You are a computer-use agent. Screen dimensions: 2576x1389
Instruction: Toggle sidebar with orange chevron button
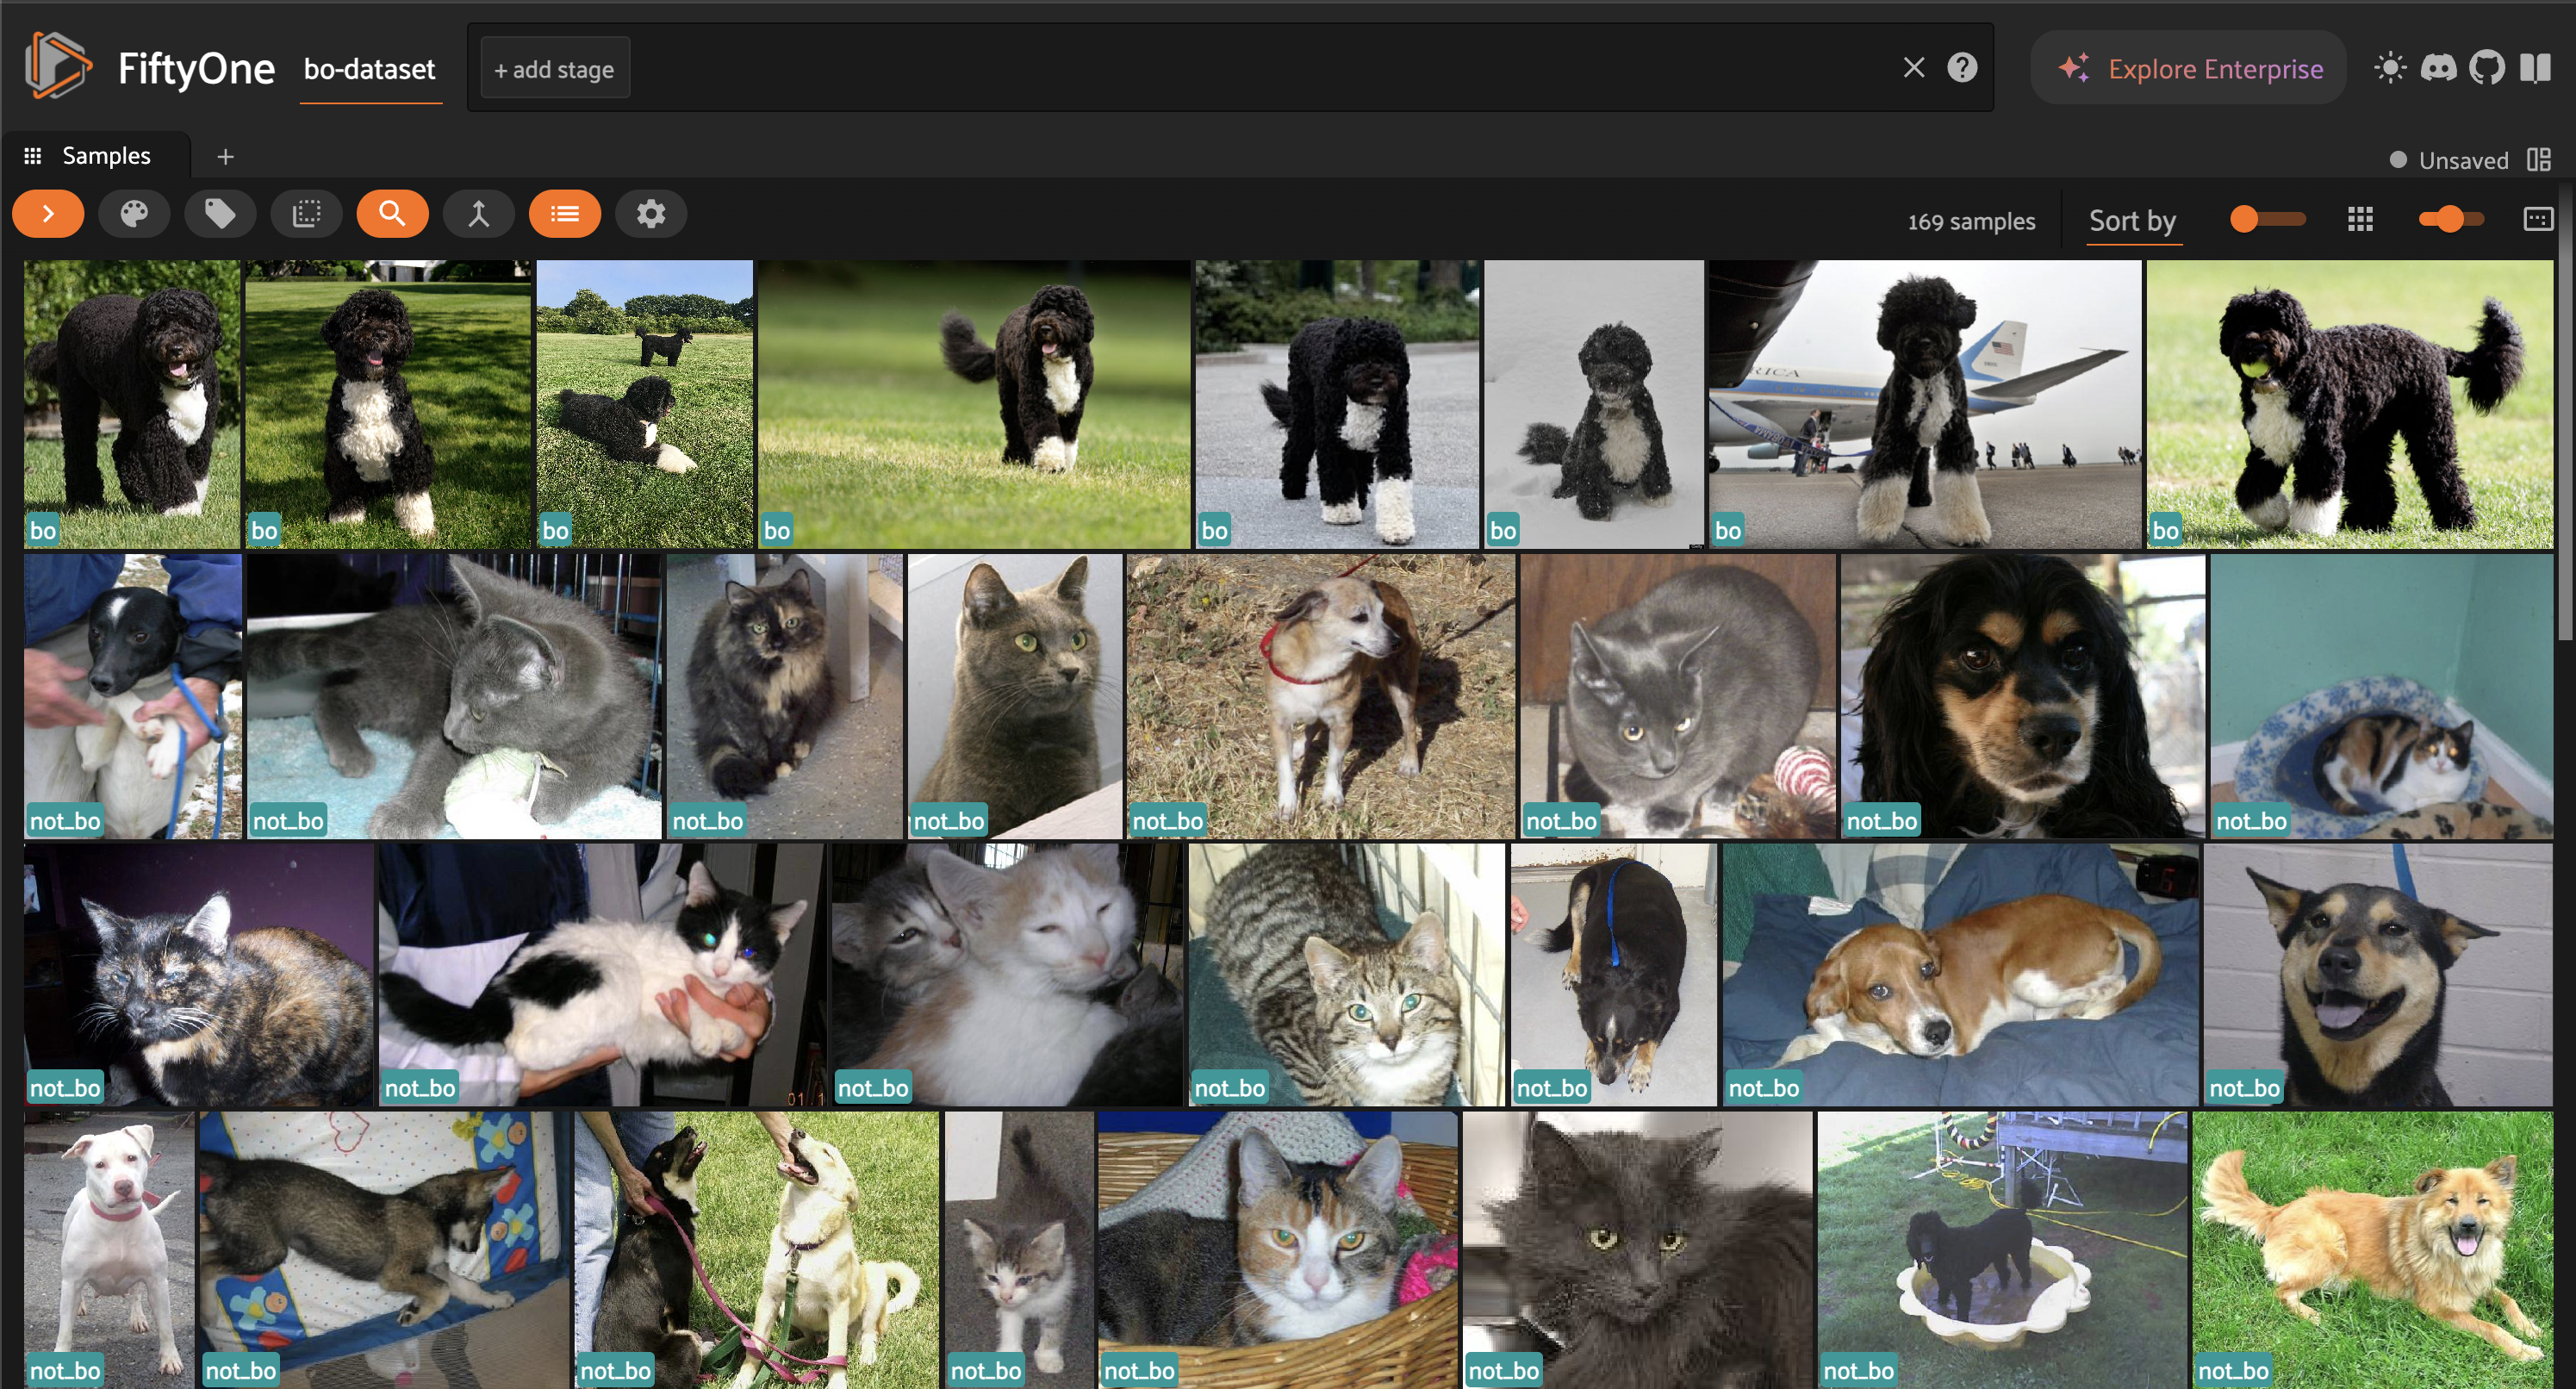point(48,214)
